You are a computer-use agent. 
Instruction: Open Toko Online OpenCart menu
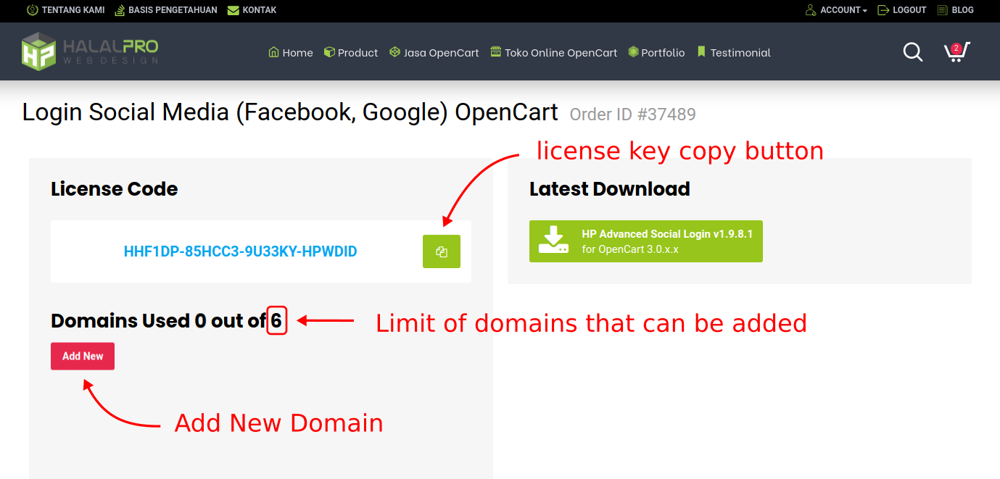(x=554, y=52)
